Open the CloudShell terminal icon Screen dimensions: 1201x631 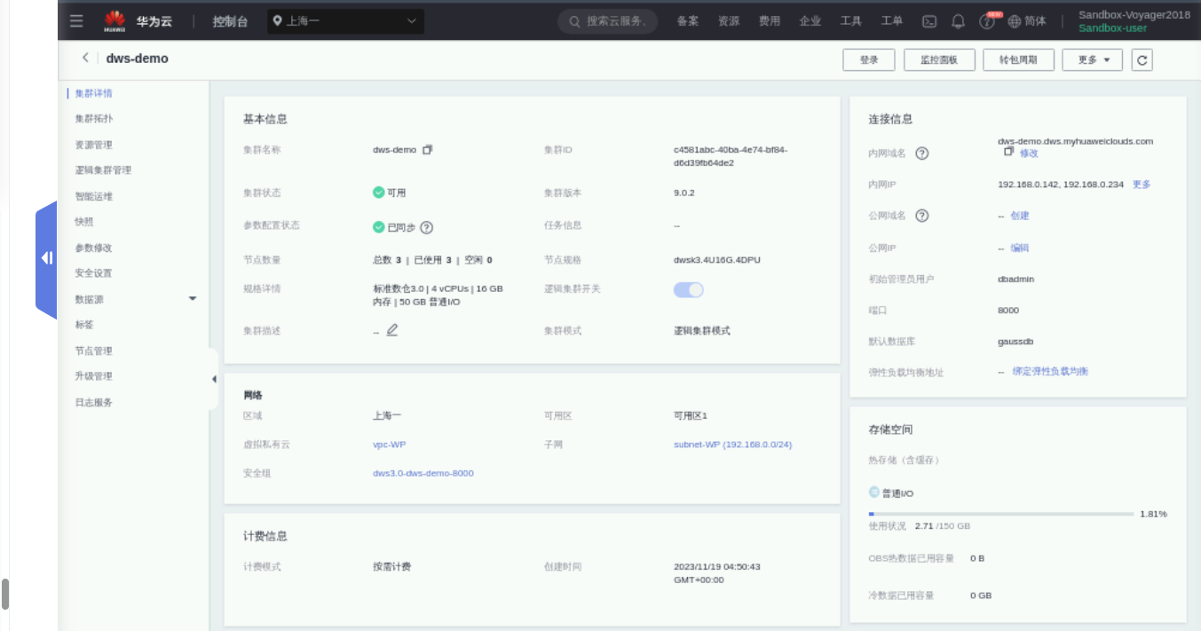point(929,21)
